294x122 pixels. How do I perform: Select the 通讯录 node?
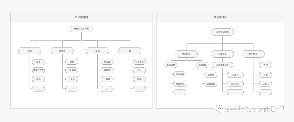(x=62, y=51)
